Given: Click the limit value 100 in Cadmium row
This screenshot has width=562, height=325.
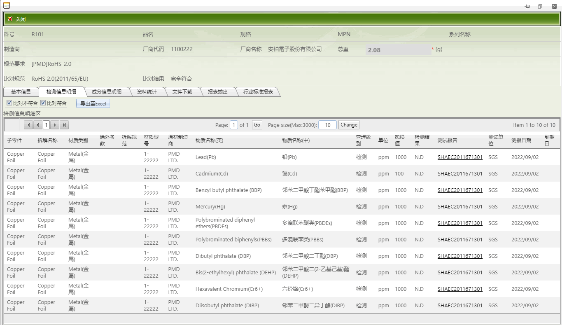Looking at the screenshot, I should tap(399, 174).
